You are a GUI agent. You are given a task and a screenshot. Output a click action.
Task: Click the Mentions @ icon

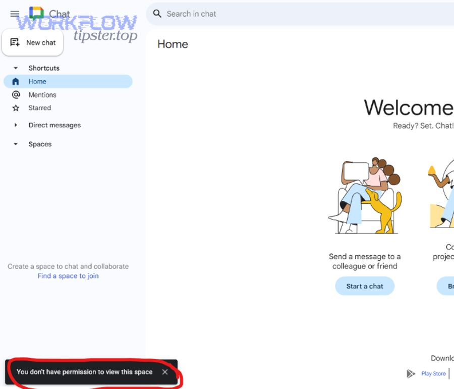pos(16,94)
